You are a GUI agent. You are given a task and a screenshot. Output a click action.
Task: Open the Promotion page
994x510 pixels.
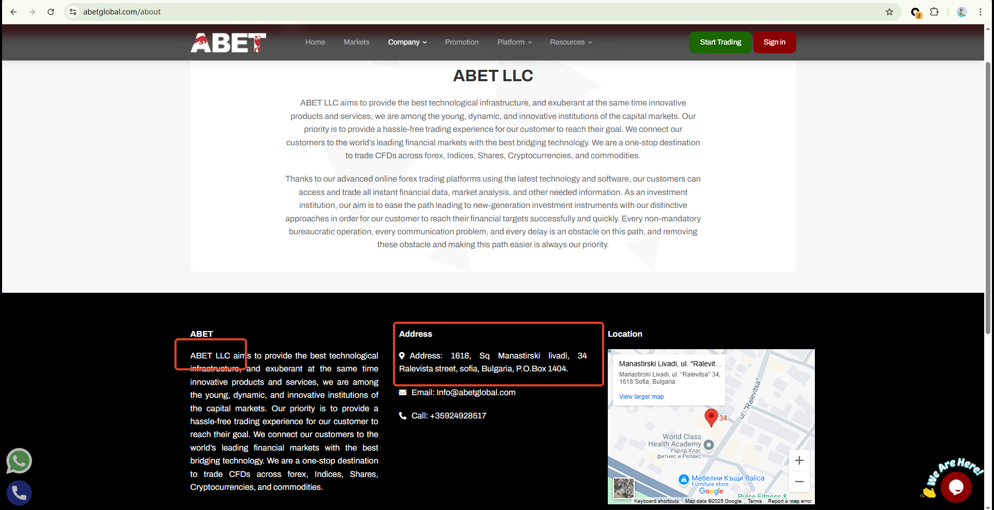[x=462, y=42]
